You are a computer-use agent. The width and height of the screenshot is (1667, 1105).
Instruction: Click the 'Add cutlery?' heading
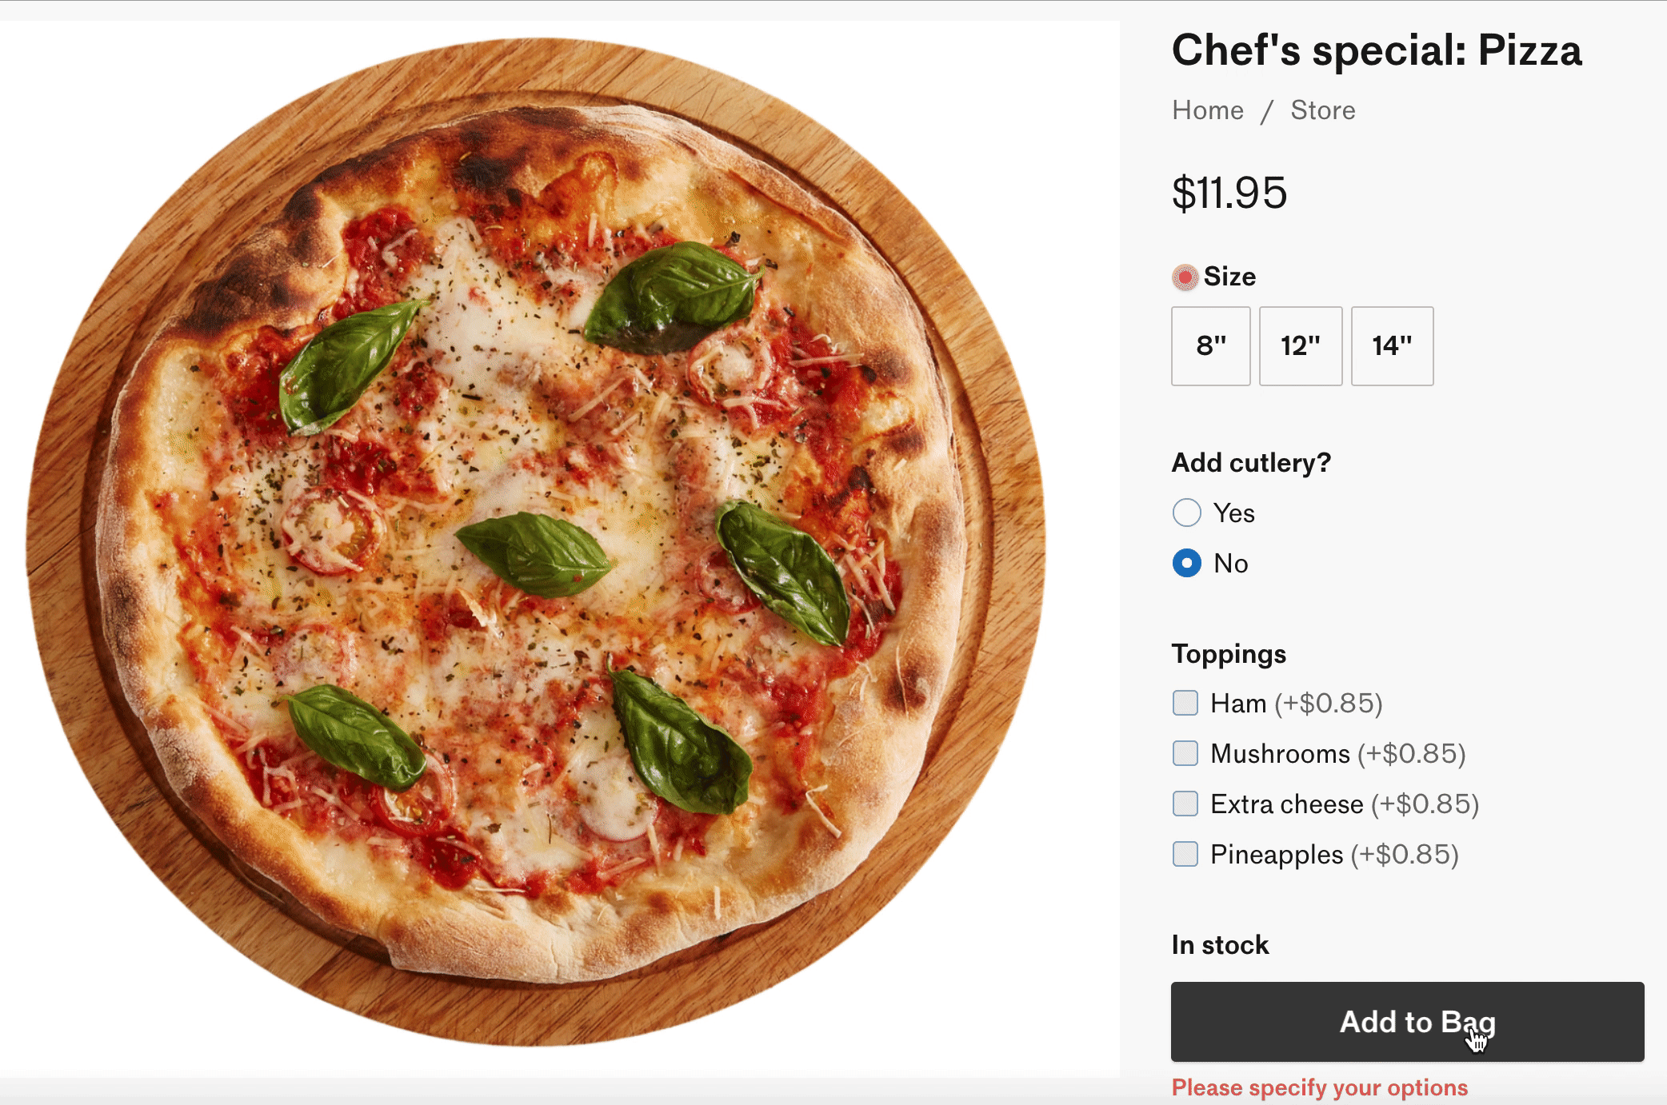click(x=1251, y=463)
